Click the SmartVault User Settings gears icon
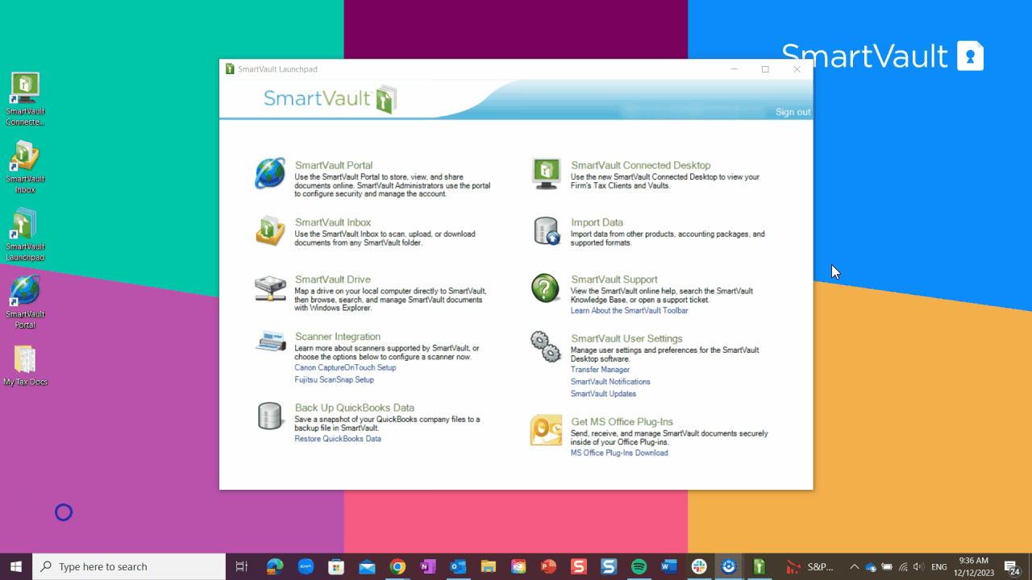The width and height of the screenshot is (1032, 580). [546, 346]
